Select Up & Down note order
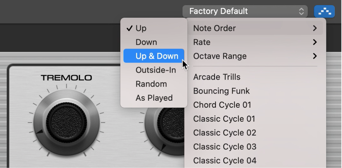Image resolution: width=342 pixels, height=168 pixels. (154, 56)
